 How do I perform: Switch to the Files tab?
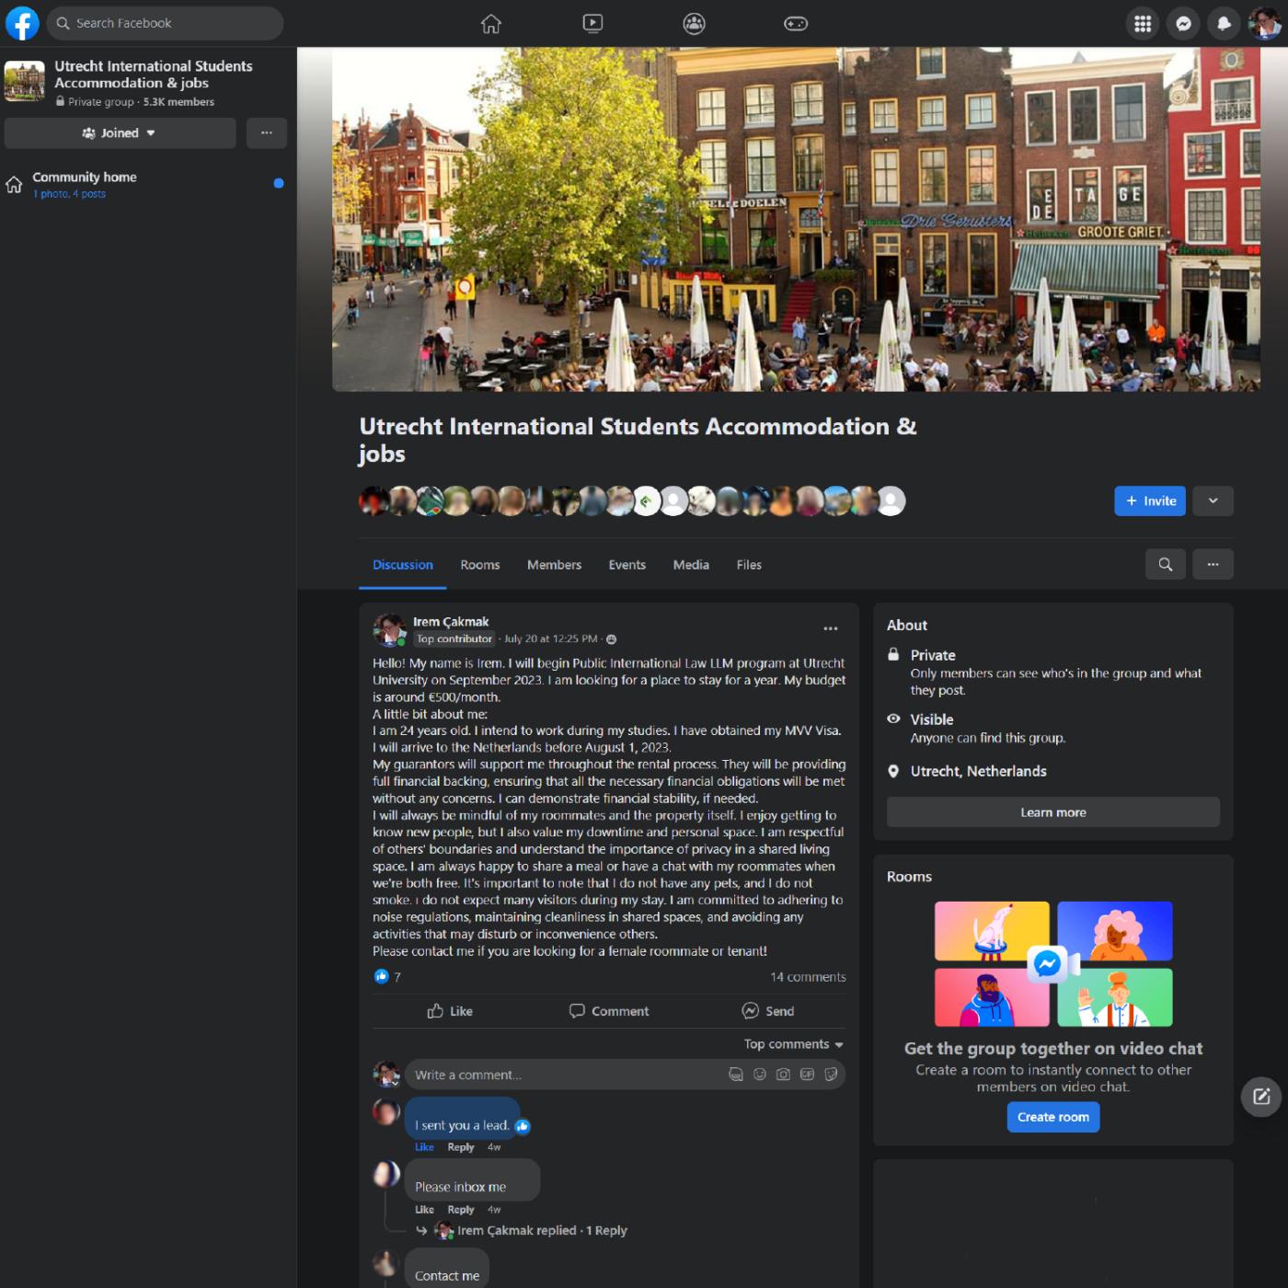click(x=749, y=565)
